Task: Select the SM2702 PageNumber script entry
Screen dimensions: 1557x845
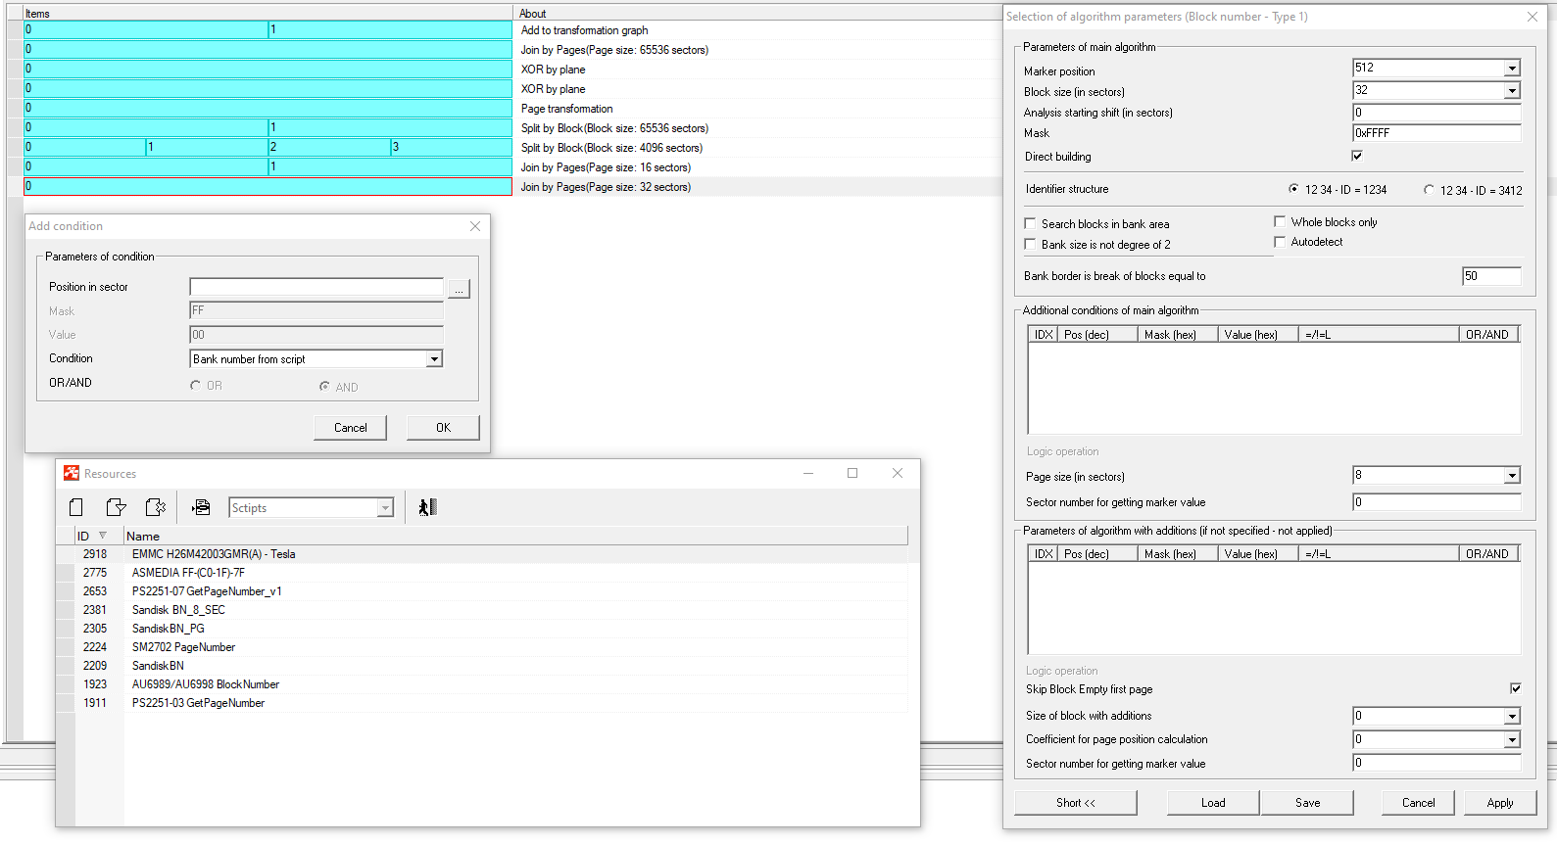Action: (184, 647)
